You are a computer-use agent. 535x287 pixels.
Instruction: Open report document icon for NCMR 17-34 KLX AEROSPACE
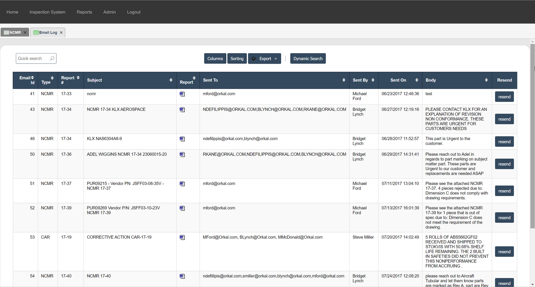182,110
